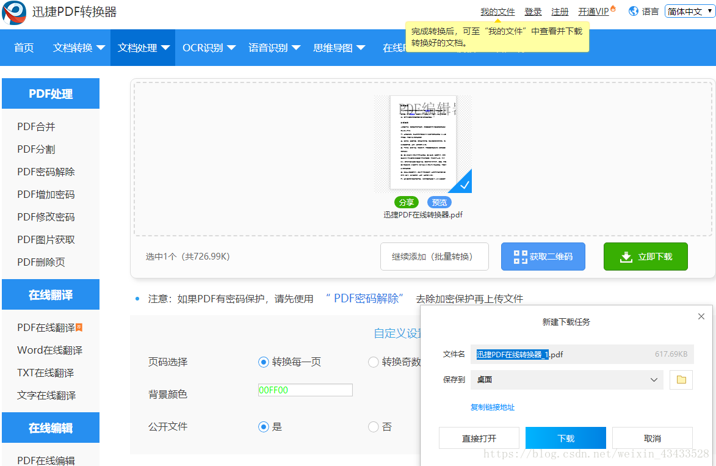
Task: Click 继续添加（批量转换）button
Action: [x=434, y=257]
